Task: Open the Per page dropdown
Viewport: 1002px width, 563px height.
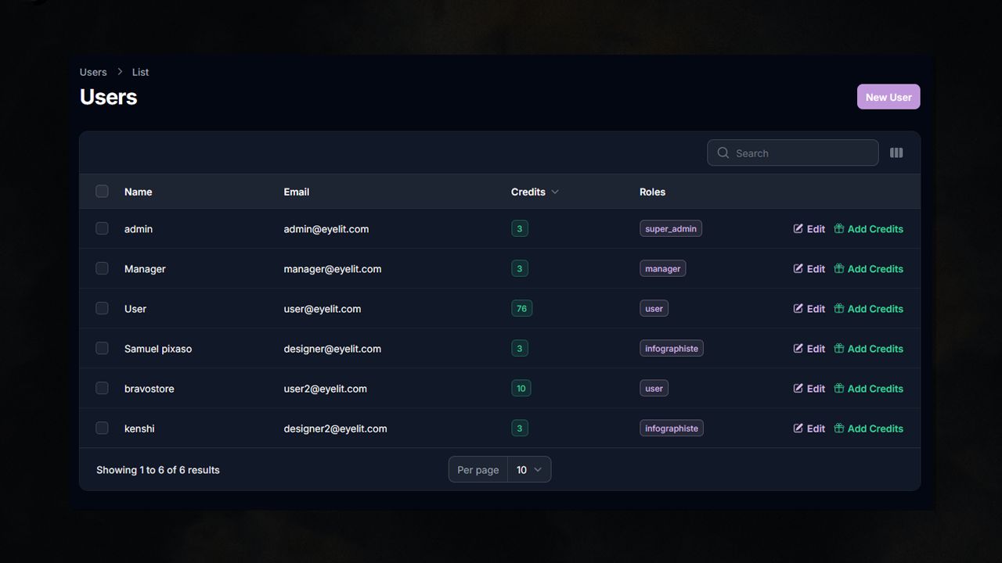Action: (x=528, y=470)
